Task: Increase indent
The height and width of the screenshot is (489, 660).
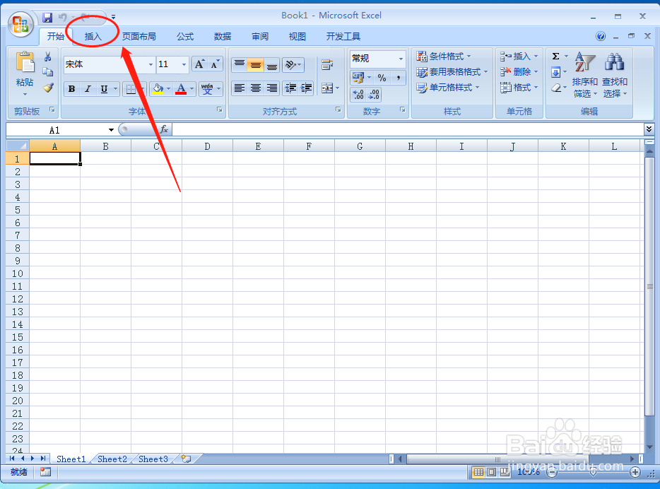Action: tap(307, 88)
